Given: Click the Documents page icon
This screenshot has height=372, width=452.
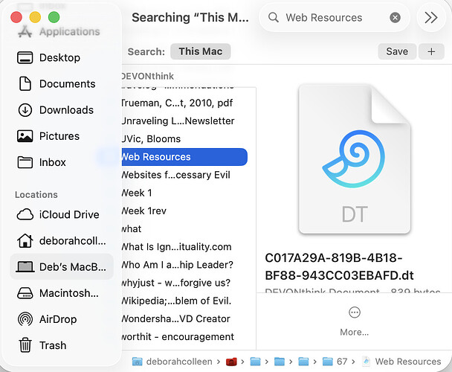Looking at the screenshot, I should [x=25, y=83].
